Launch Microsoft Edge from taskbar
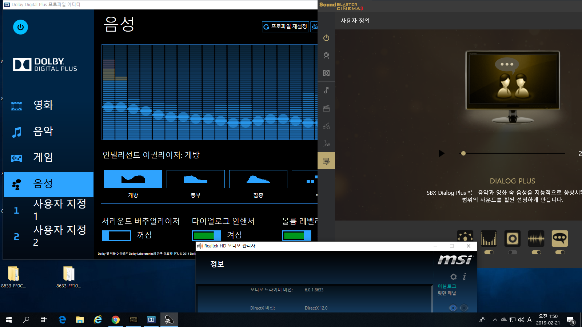582x327 pixels. point(62,320)
